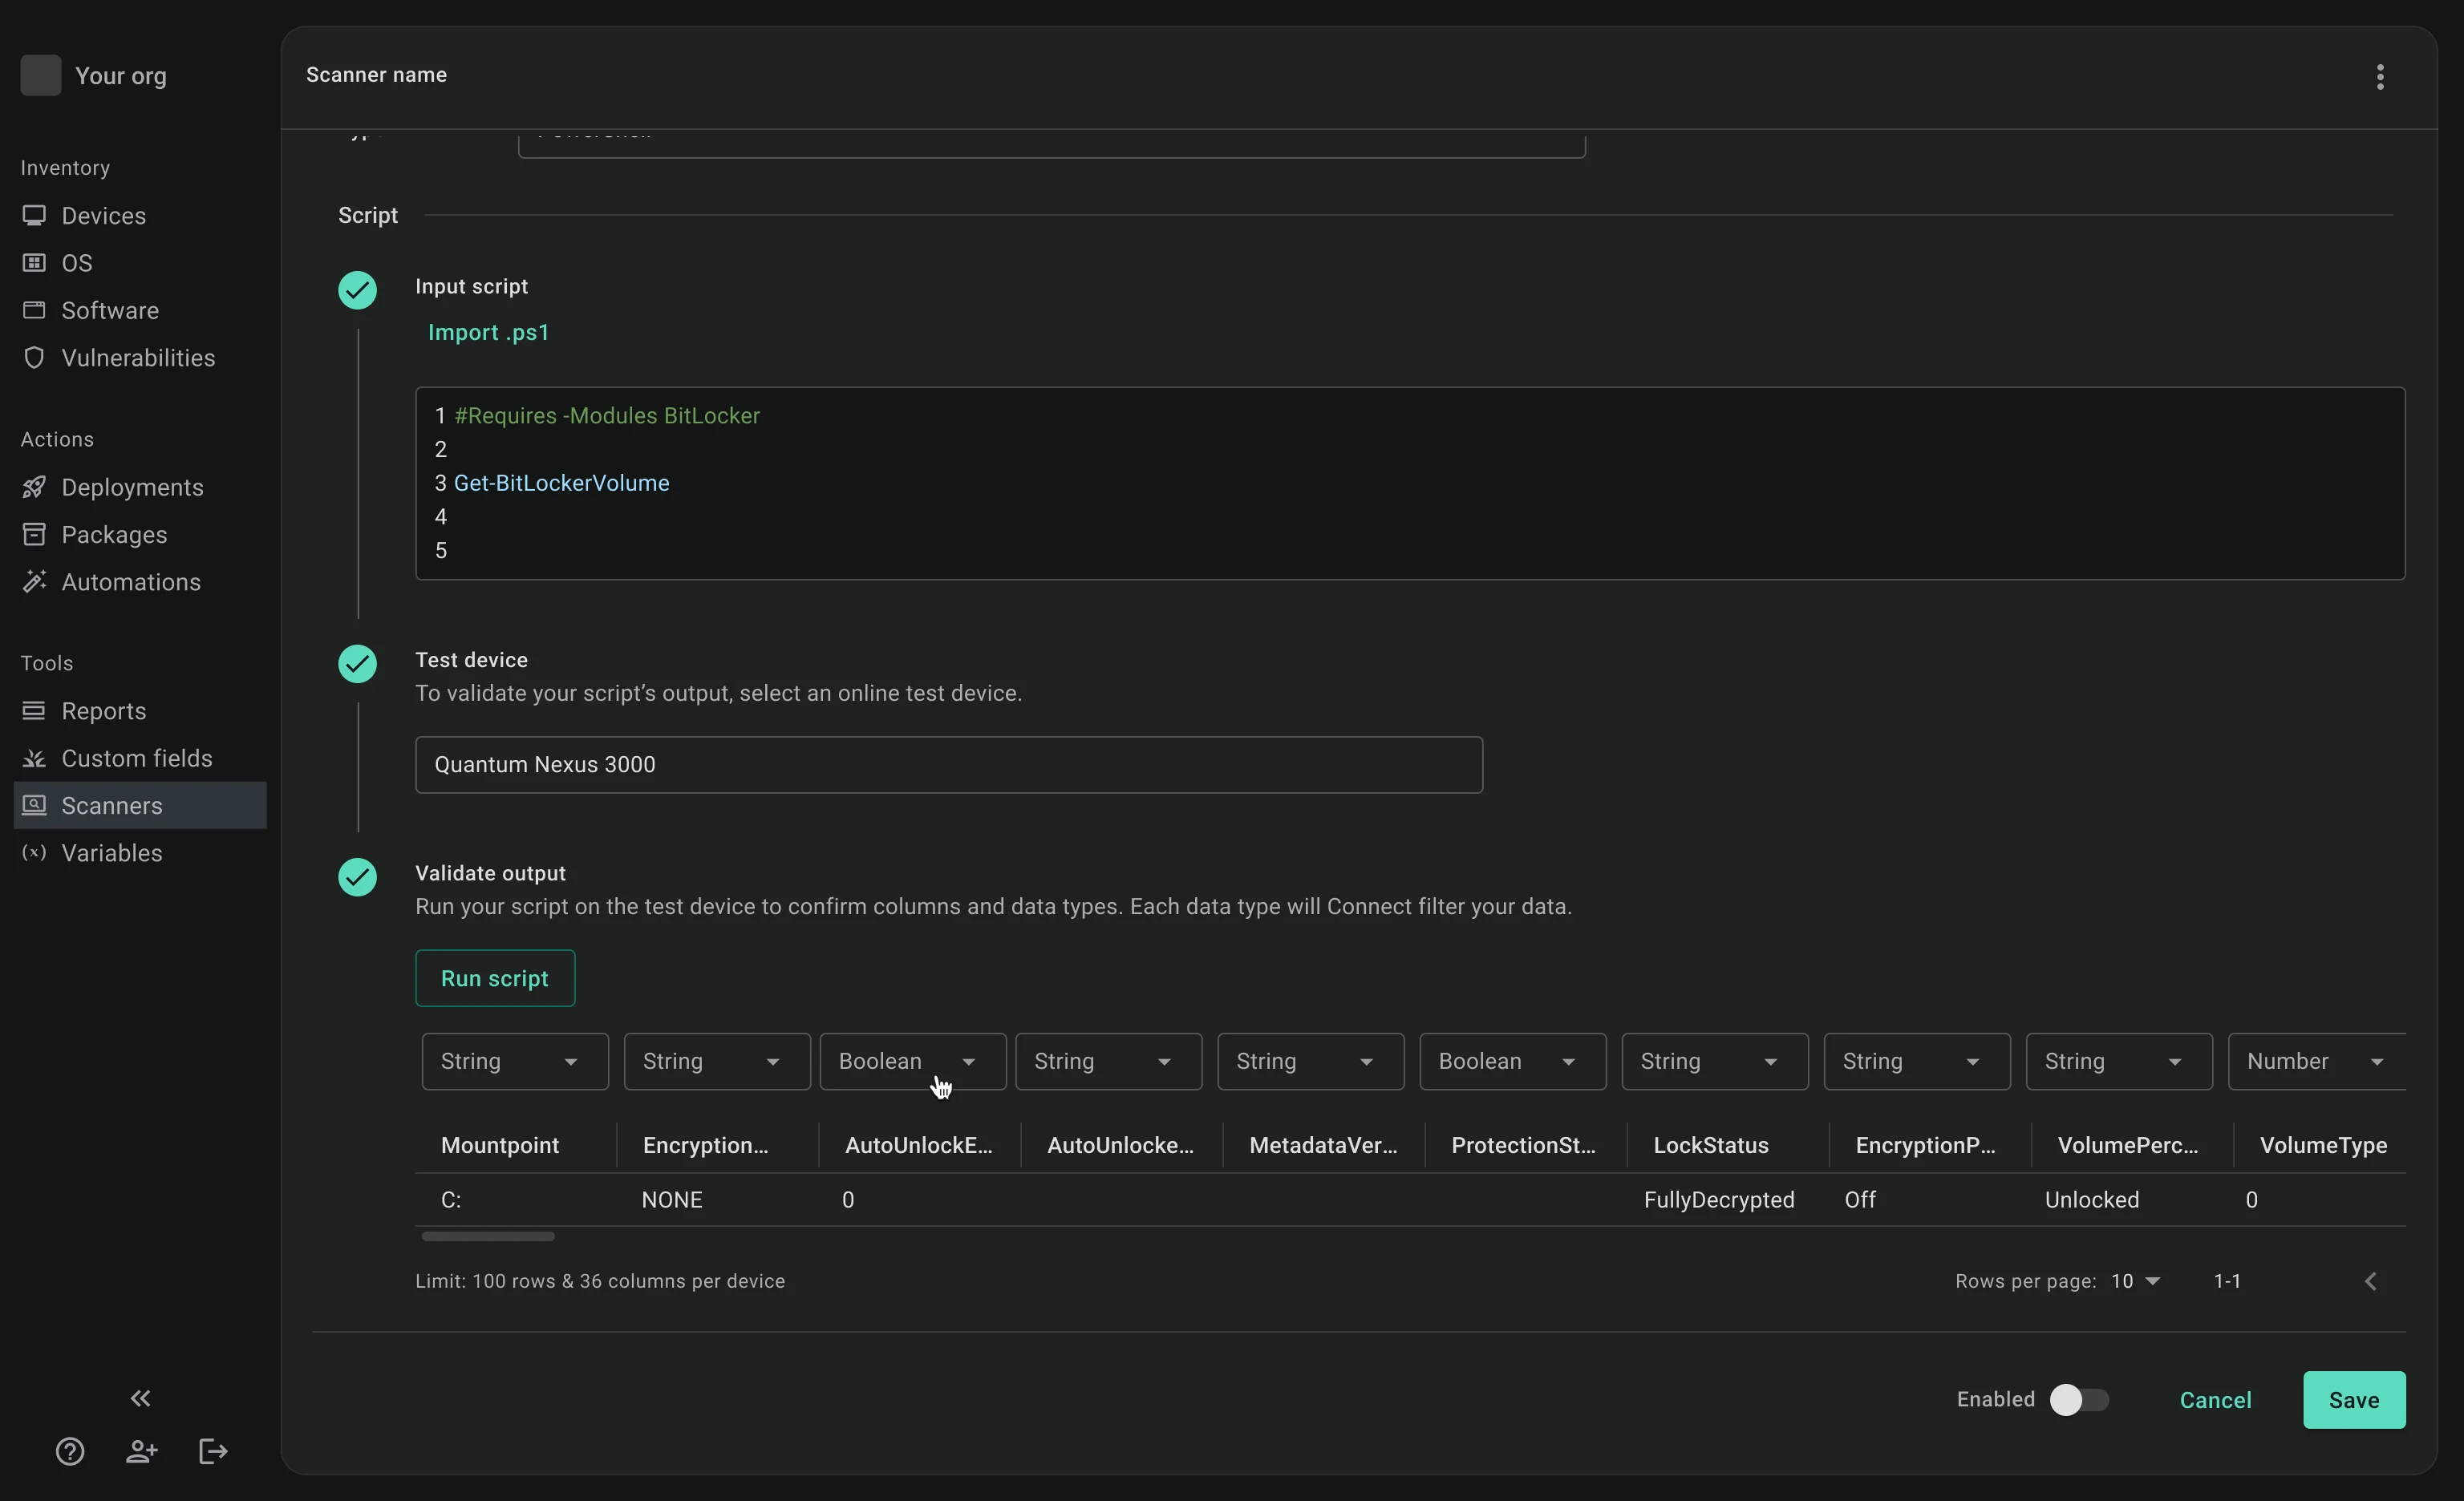Image resolution: width=2464 pixels, height=1501 pixels.
Task: Click the Input script step checkmark
Action: pos(357,289)
